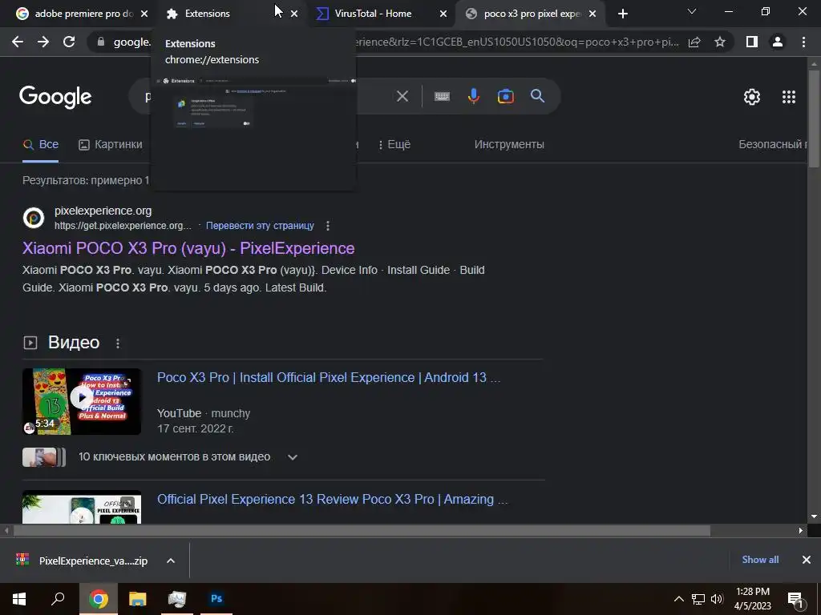This screenshot has height=615, width=821.
Task: Open Windows taskbar search
Action: click(x=58, y=599)
